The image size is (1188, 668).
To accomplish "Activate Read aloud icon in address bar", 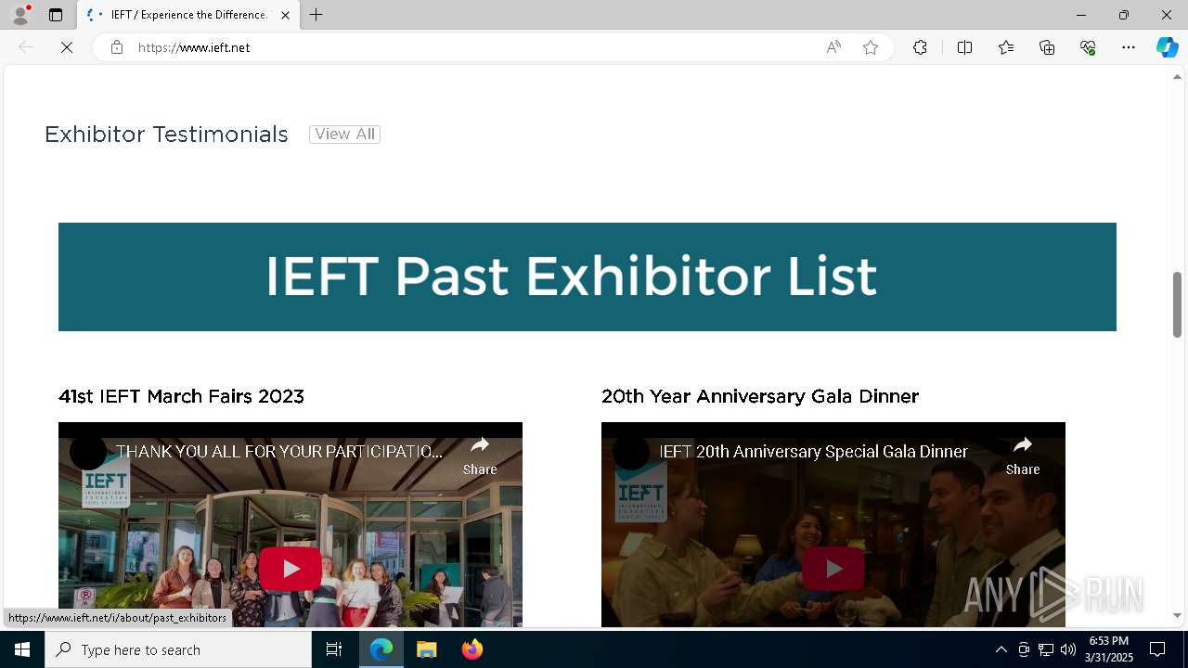I will tap(833, 47).
